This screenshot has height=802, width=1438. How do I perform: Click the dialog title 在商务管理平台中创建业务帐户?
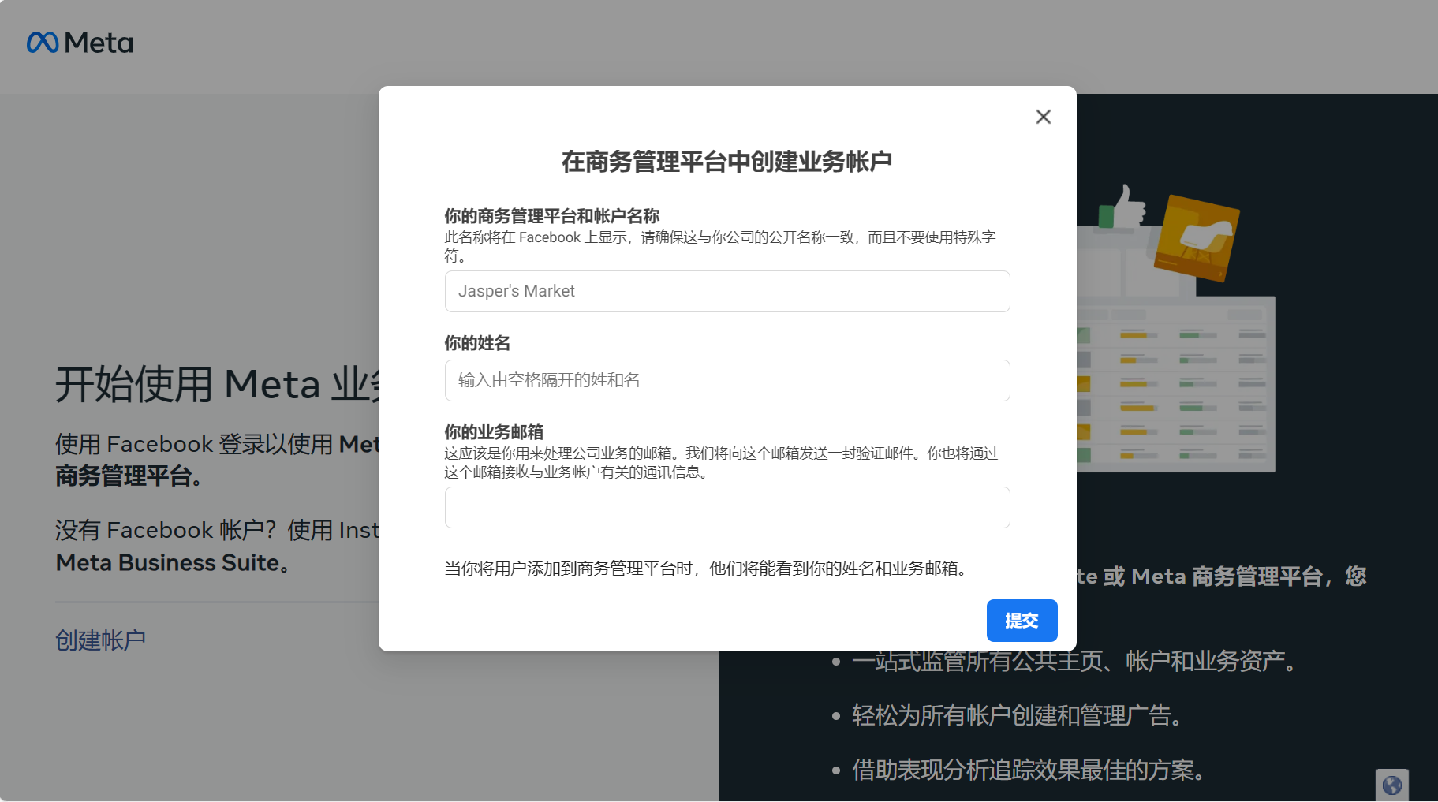[726, 162]
